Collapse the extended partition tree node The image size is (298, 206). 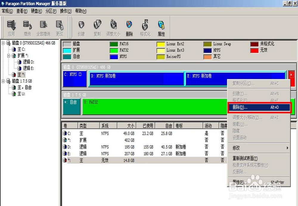click(x=9, y=56)
